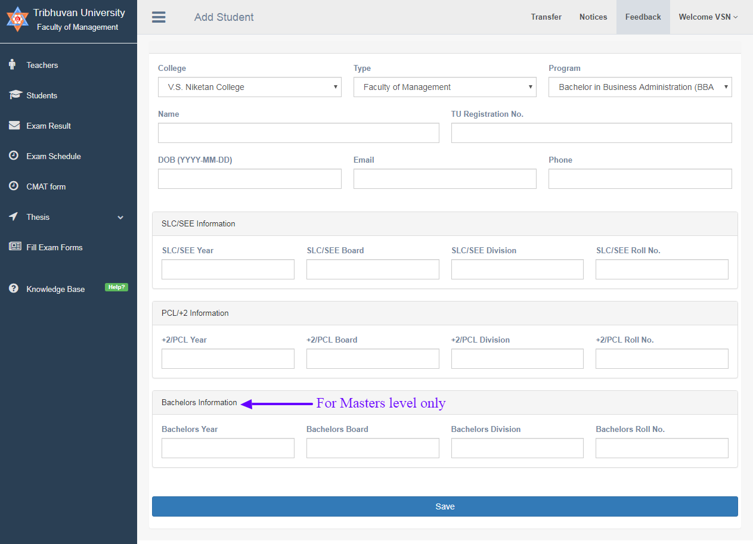753x544 pixels.
Task: Open the Program dropdown
Action: point(640,87)
